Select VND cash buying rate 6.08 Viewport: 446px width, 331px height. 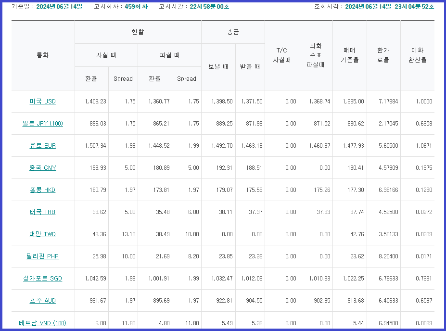point(101,323)
